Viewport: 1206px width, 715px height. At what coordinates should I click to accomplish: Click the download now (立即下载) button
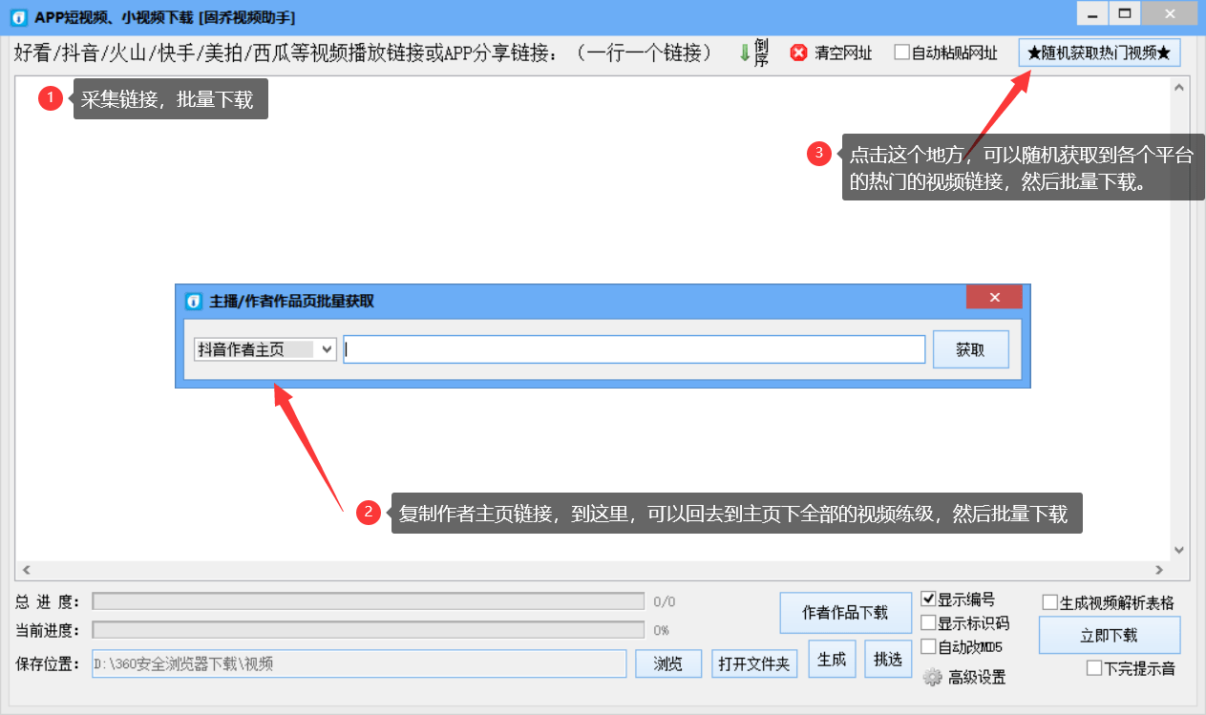[1109, 636]
